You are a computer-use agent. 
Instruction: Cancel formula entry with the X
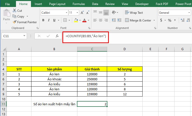click(x=39, y=36)
